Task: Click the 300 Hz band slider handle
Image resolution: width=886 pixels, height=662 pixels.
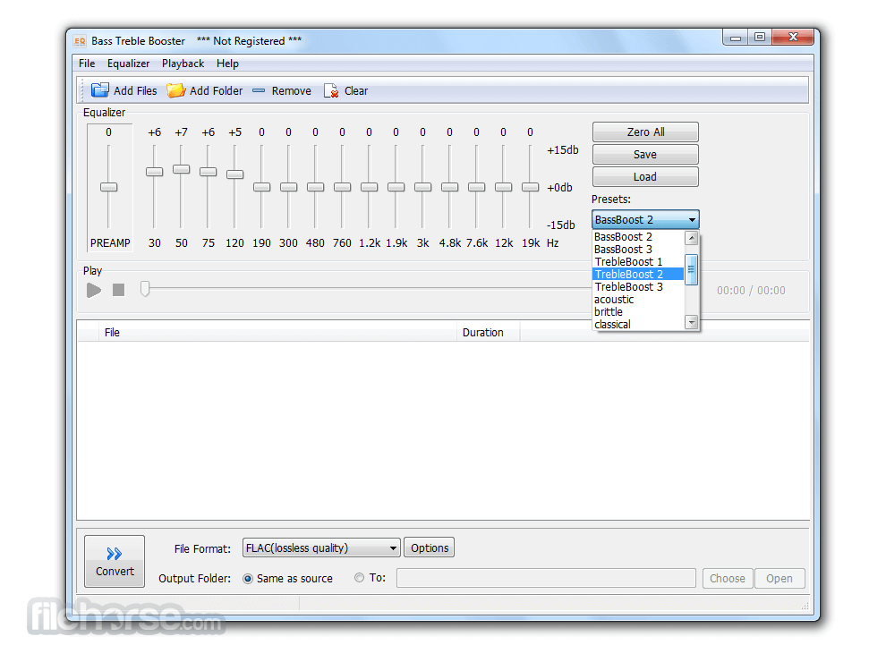Action: coord(289,187)
